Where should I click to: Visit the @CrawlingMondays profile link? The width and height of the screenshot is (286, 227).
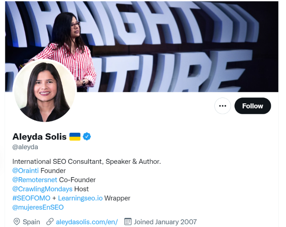click(42, 189)
